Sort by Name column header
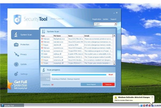The height and width of the screenshot is (108, 161). 76,36
